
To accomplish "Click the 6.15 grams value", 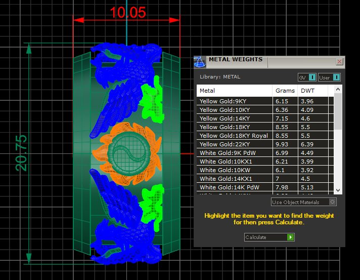I will click(x=282, y=101).
